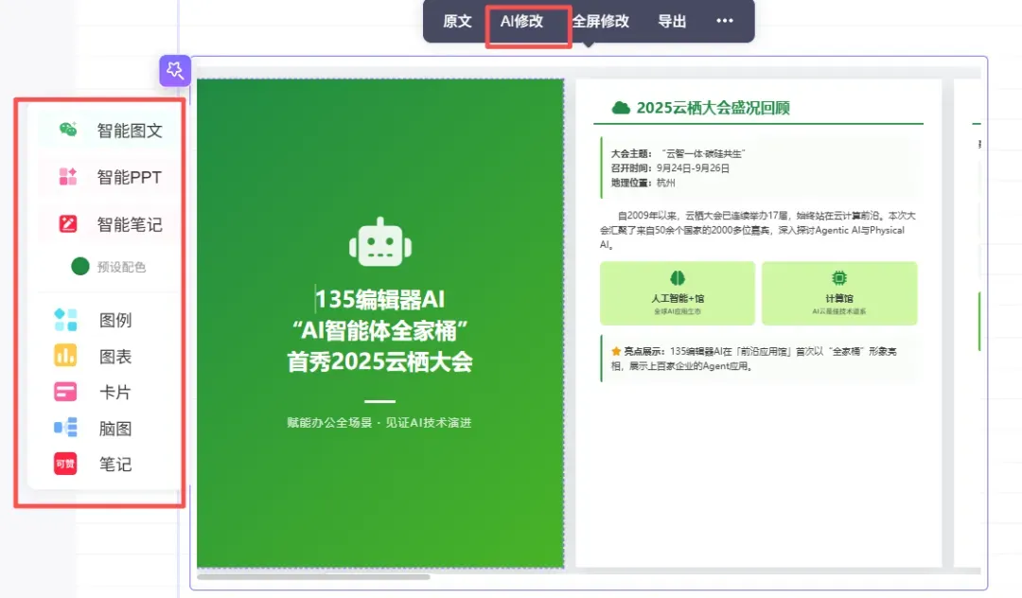The width and height of the screenshot is (1022, 598).
Task: Click the 大会主题 line text
Action: [678, 153]
